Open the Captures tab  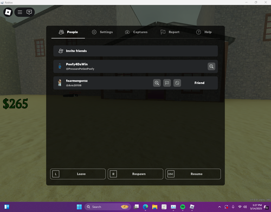click(x=136, y=32)
